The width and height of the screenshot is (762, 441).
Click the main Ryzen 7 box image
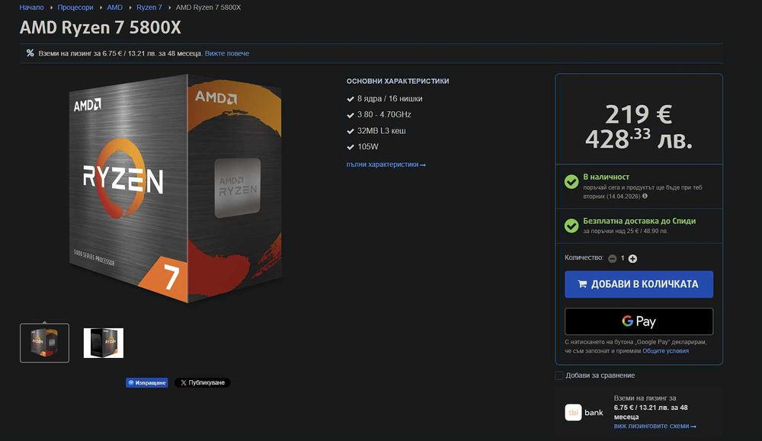tap(175, 189)
